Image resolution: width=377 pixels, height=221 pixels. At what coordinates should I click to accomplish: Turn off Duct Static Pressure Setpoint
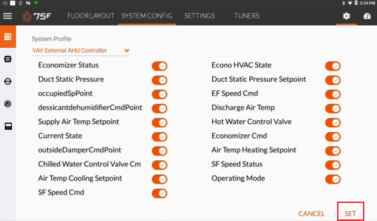click(x=333, y=80)
